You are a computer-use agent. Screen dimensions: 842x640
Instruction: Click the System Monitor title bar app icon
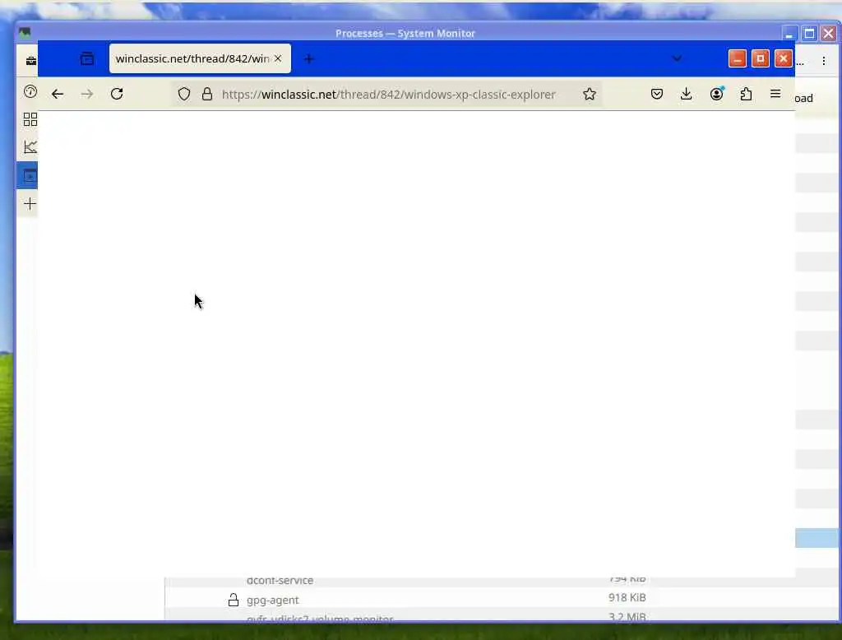[x=25, y=33]
